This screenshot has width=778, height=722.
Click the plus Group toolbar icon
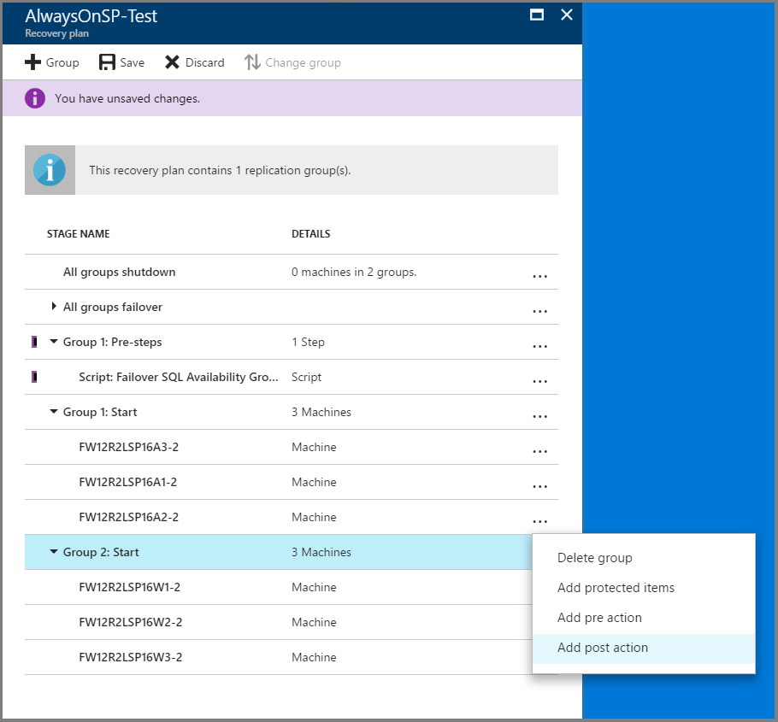[32, 62]
